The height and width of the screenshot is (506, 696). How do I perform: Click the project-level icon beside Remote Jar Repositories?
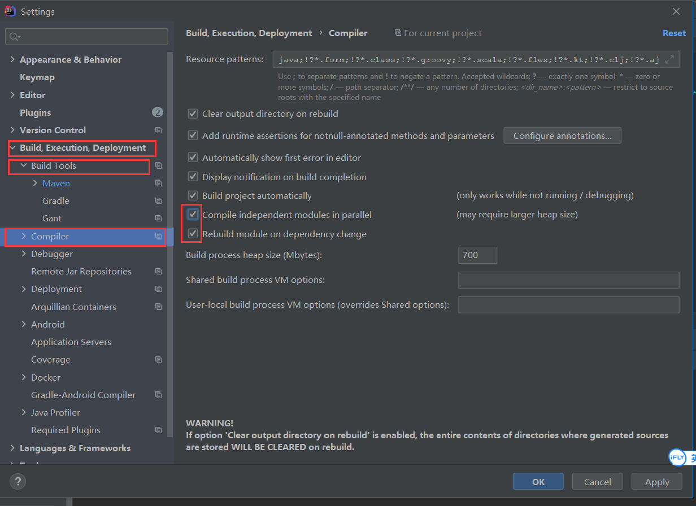[x=158, y=272]
